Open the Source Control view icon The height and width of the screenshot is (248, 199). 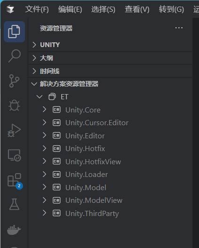pyautogui.click(x=14, y=81)
